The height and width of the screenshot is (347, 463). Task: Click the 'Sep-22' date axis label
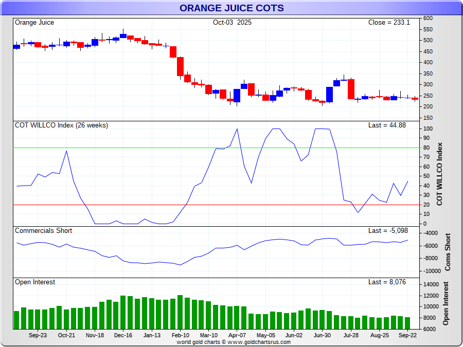click(x=407, y=336)
